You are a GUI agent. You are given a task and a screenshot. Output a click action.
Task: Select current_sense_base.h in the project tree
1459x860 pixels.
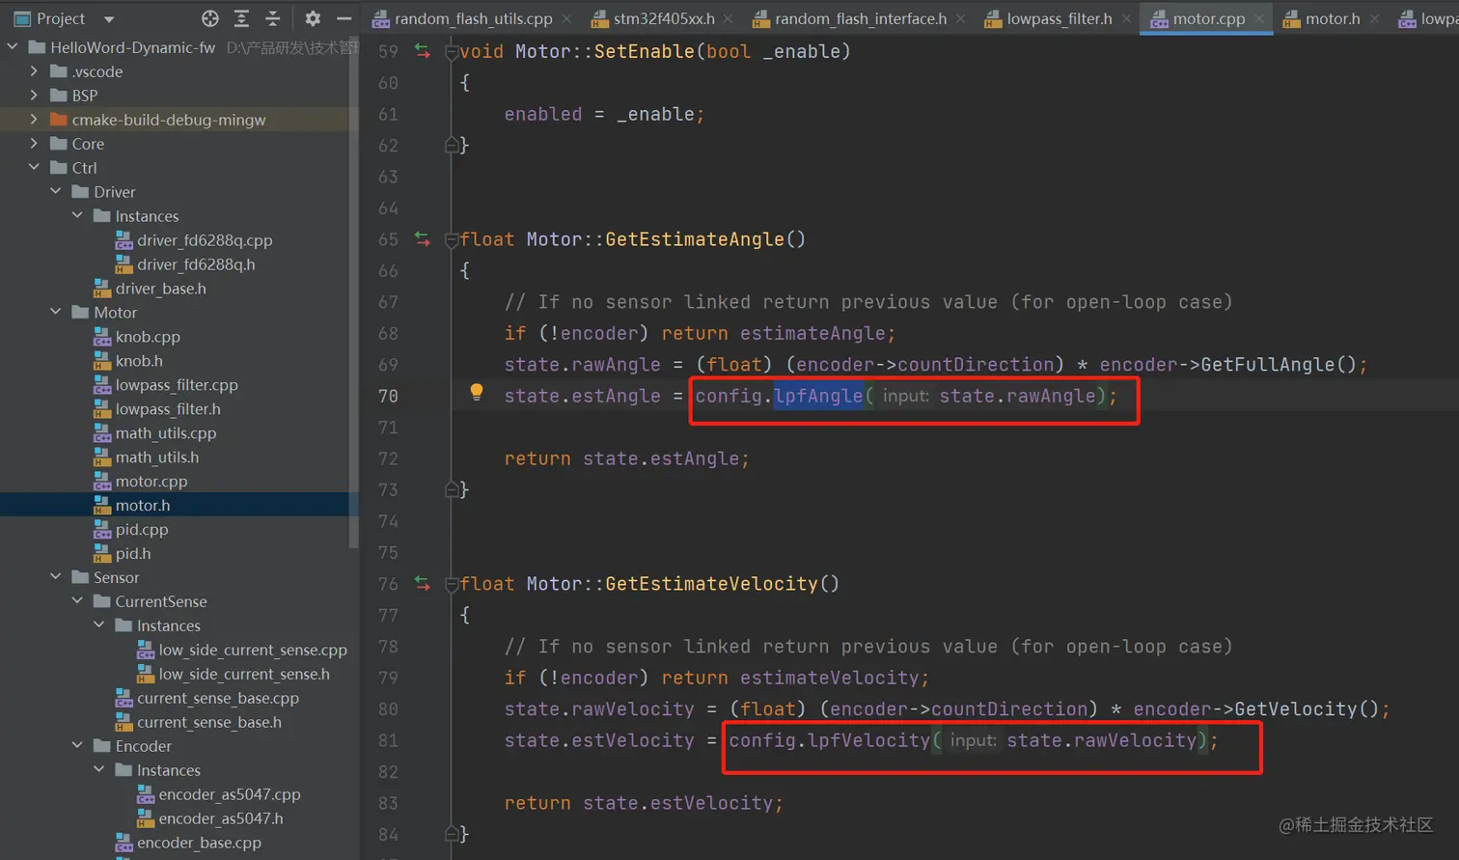pos(209,723)
